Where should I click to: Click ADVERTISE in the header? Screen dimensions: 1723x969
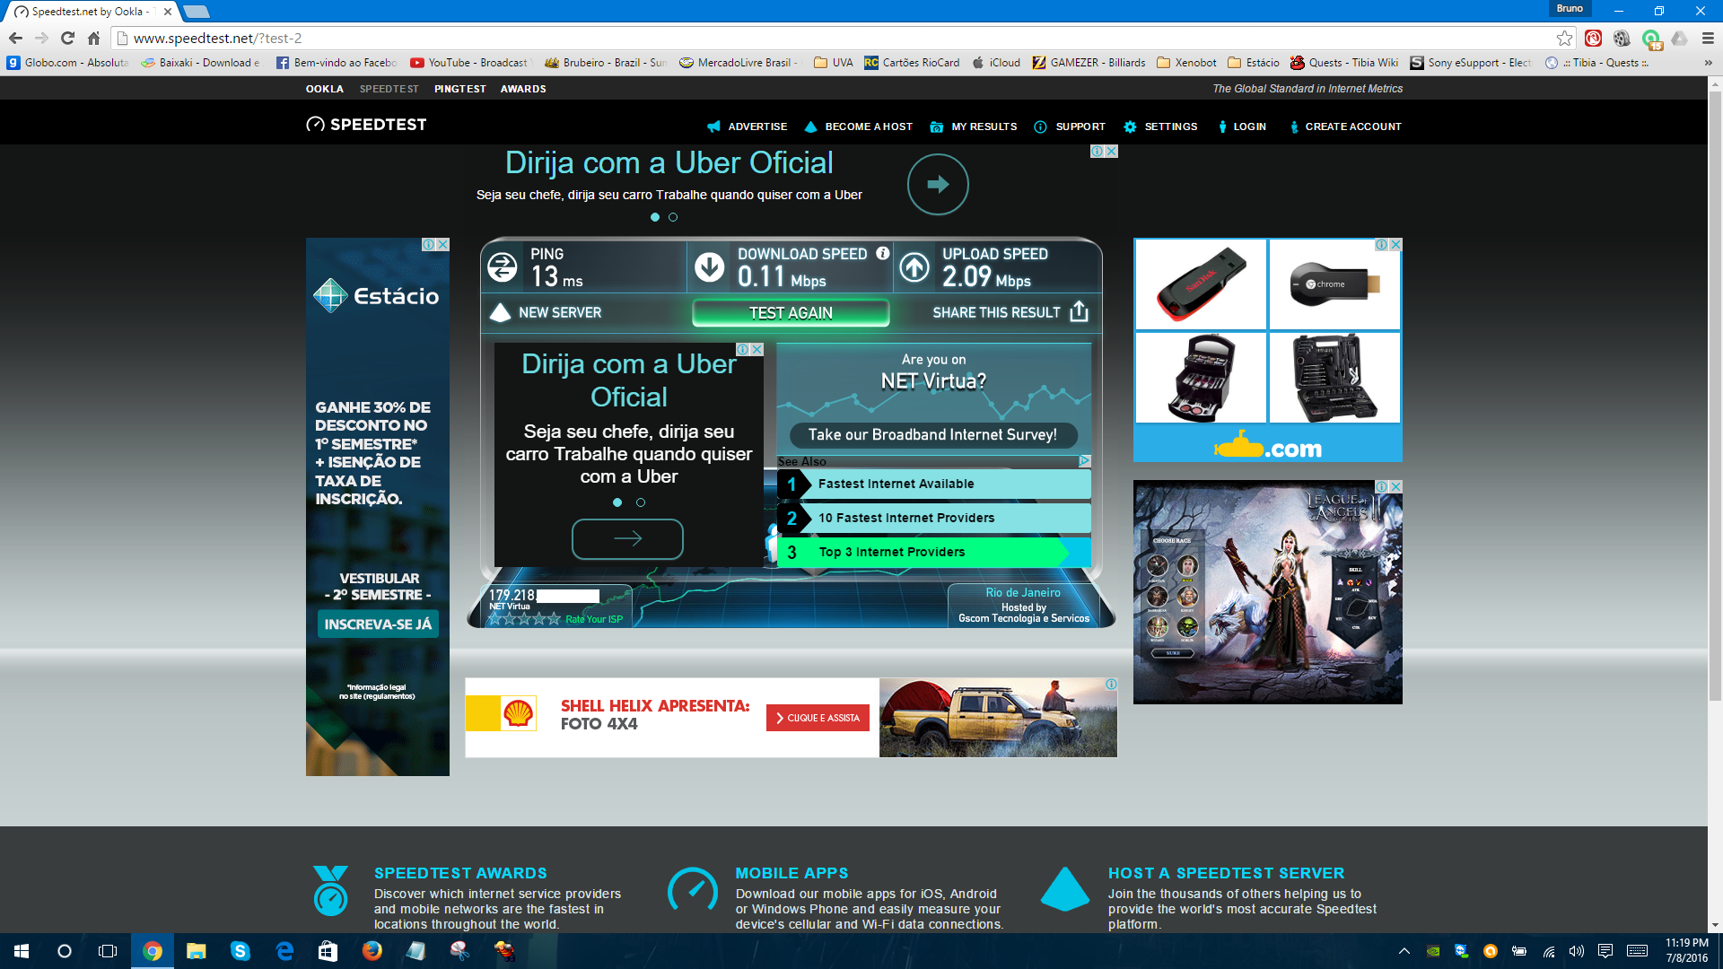(x=747, y=127)
